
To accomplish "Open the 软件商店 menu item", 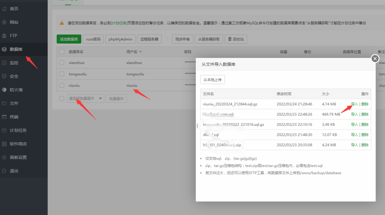I will [x=18, y=144].
